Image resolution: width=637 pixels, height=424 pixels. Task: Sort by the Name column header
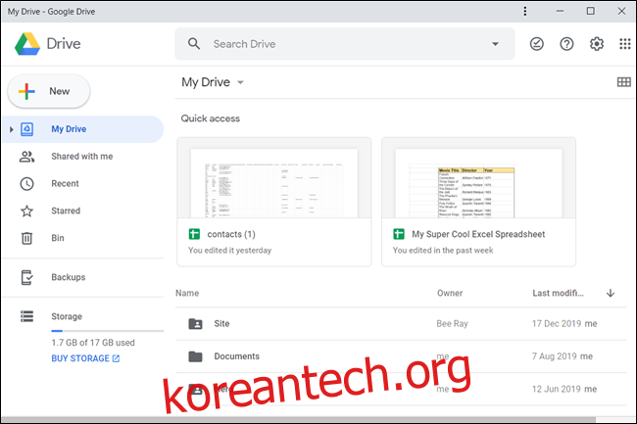[187, 294]
